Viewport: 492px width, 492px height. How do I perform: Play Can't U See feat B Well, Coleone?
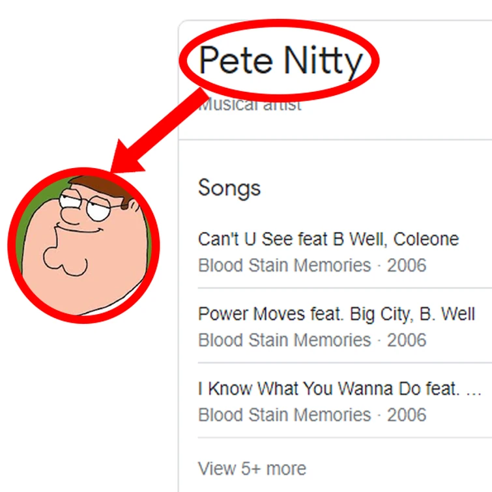pos(328,239)
